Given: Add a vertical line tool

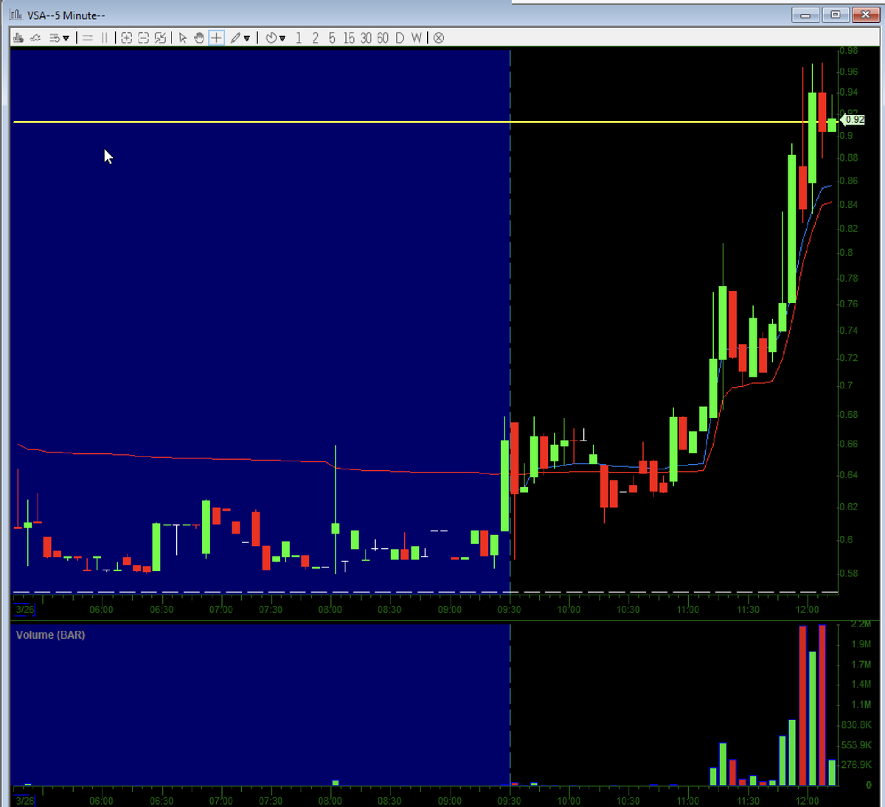Looking at the screenshot, I should 104,38.
